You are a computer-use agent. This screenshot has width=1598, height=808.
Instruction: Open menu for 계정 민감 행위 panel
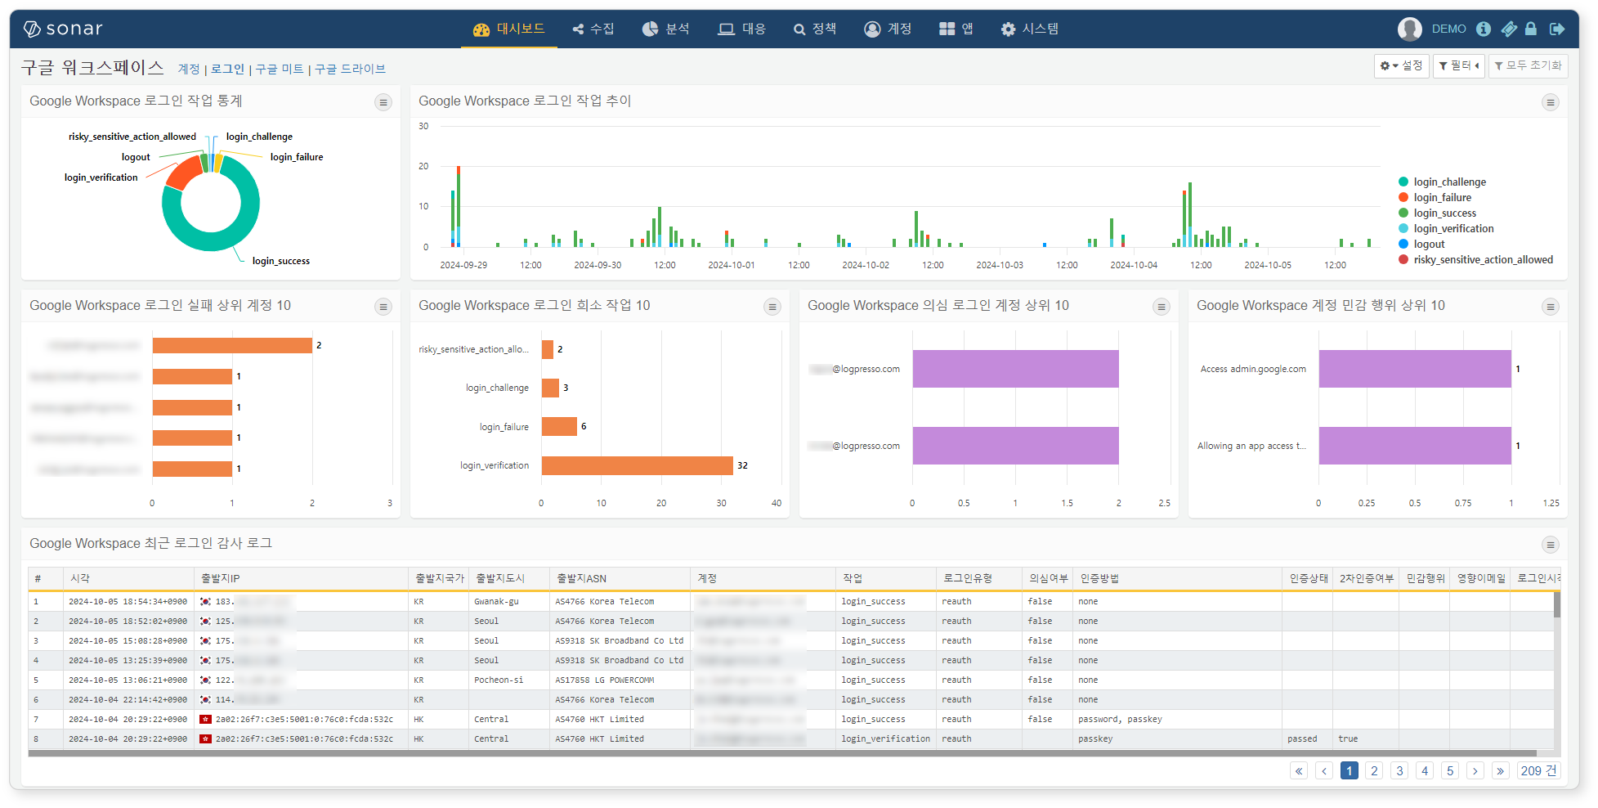[x=1550, y=307]
